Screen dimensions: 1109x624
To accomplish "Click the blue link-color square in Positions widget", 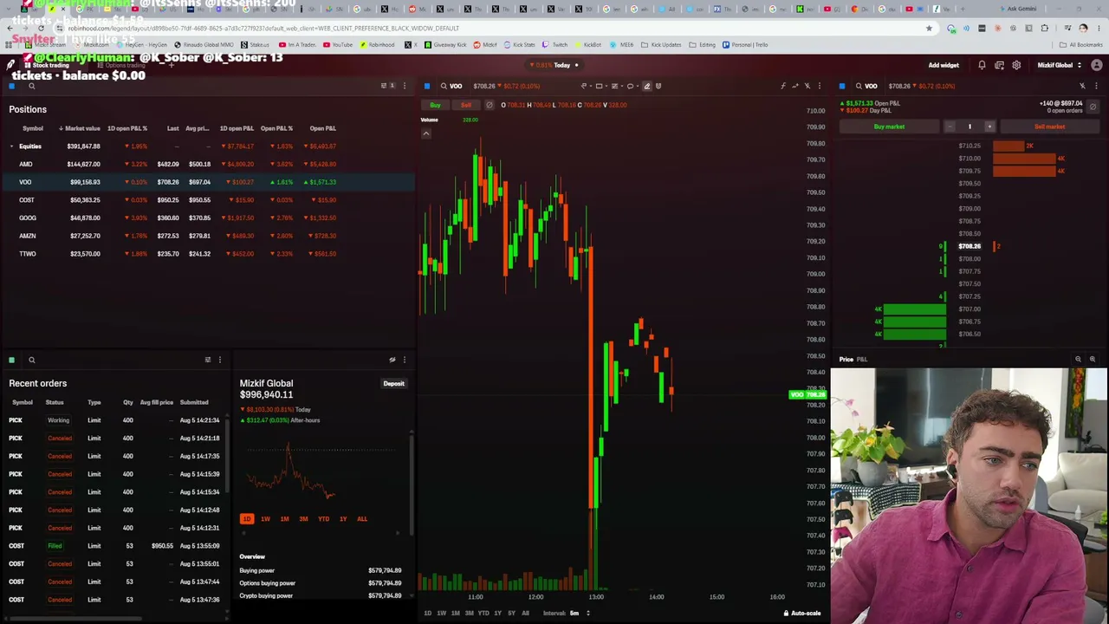I will [12, 86].
